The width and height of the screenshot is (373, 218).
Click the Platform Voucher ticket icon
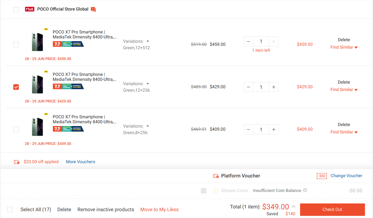pyautogui.click(x=216, y=176)
